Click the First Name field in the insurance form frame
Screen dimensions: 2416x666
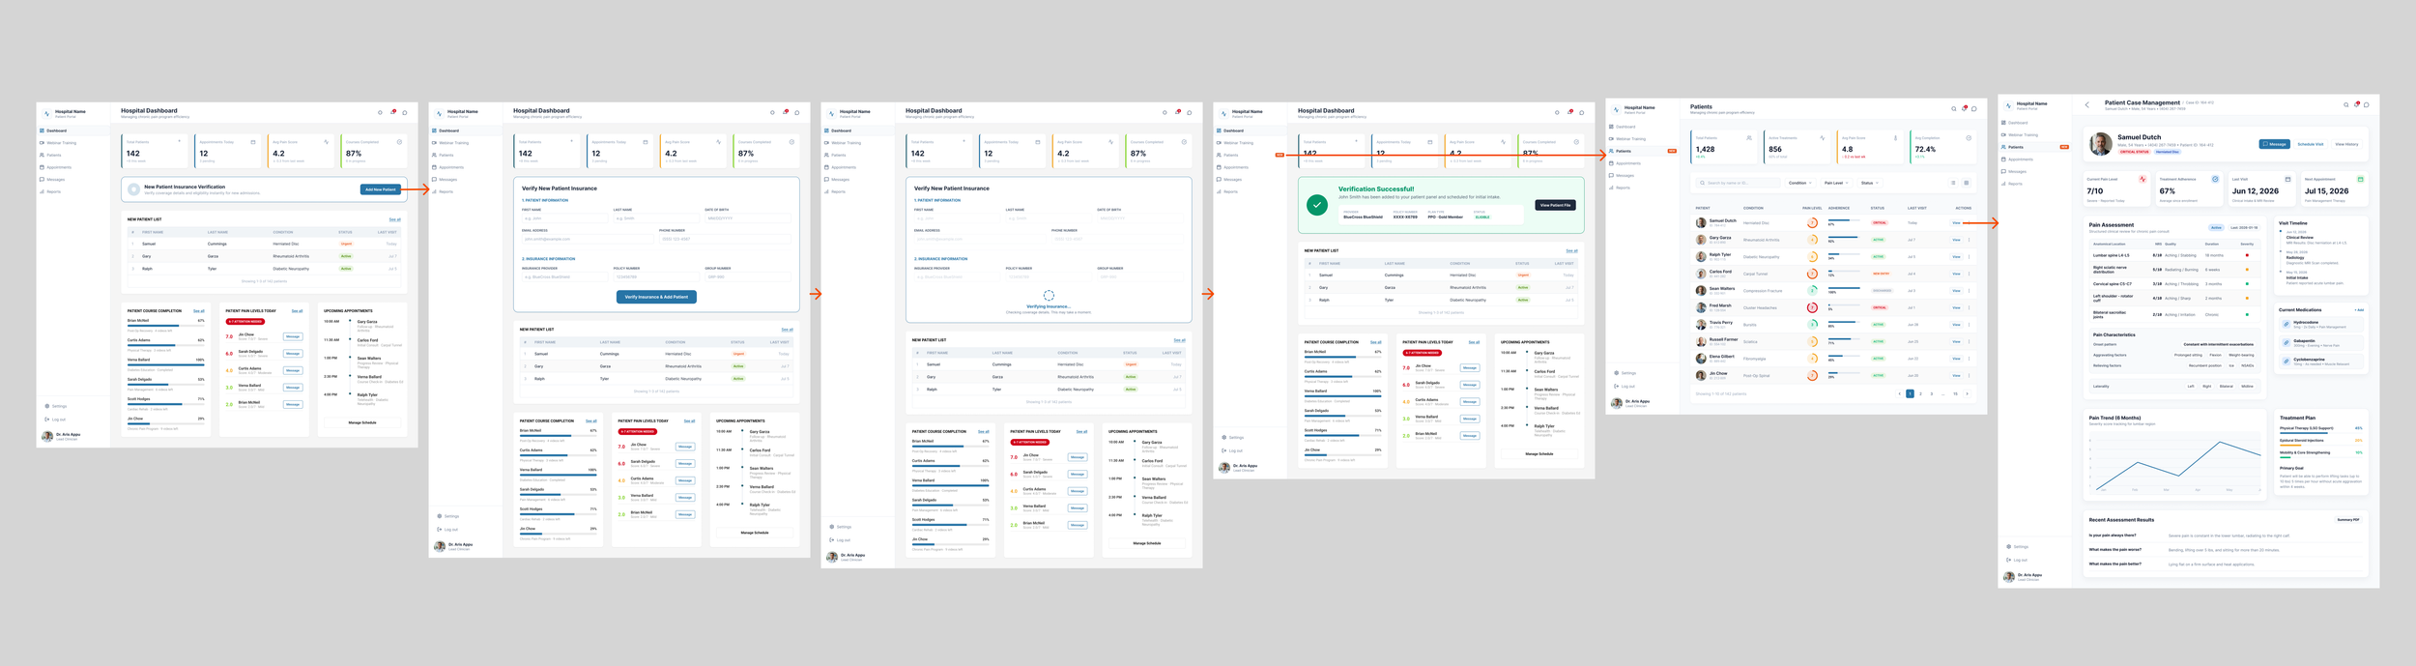pos(564,218)
